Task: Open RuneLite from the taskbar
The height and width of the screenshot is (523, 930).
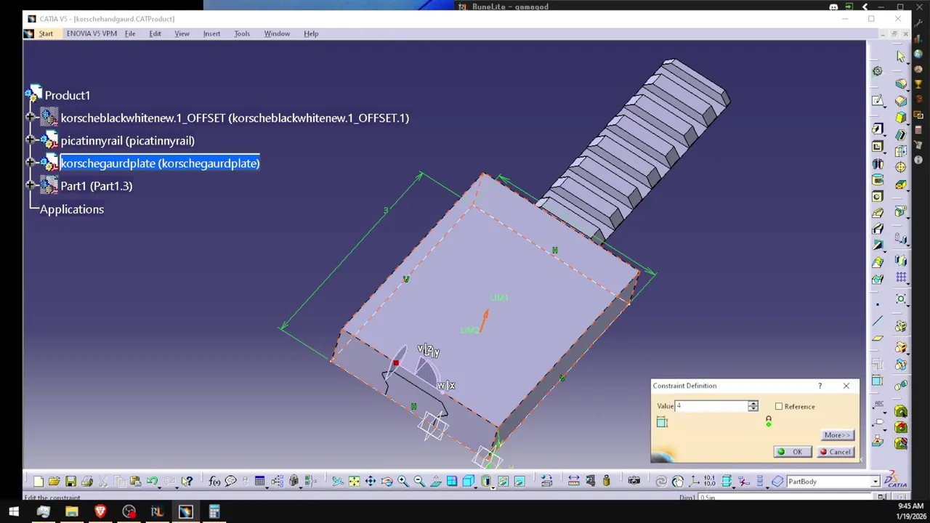Action: (157, 512)
